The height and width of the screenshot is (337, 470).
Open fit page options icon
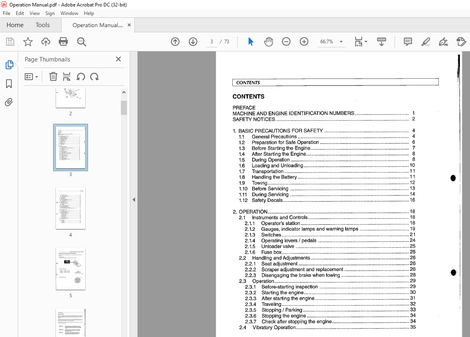pos(358,42)
